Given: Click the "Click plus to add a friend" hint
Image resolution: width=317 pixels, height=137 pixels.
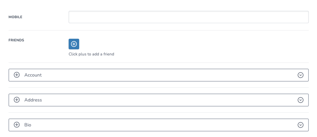Looking at the screenshot, I should point(91,54).
